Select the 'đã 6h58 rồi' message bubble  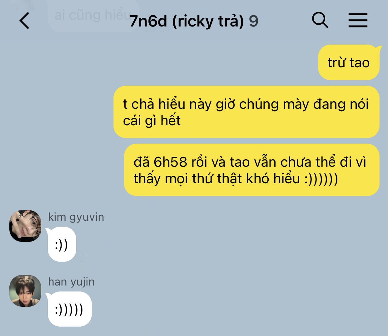251,170
